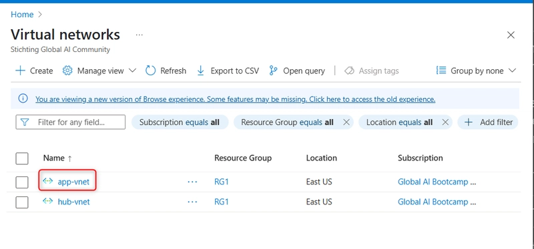Expand the Group by none dropdown
The image size is (534, 249).
click(x=476, y=71)
